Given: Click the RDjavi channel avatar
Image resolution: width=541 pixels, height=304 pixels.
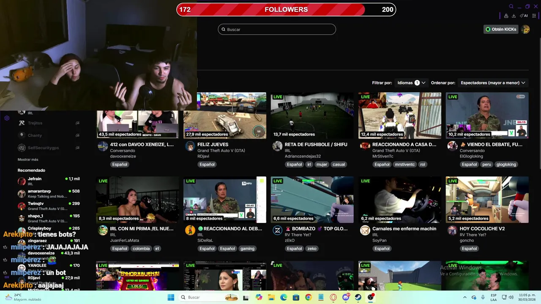Looking at the screenshot, I should coord(190,146).
